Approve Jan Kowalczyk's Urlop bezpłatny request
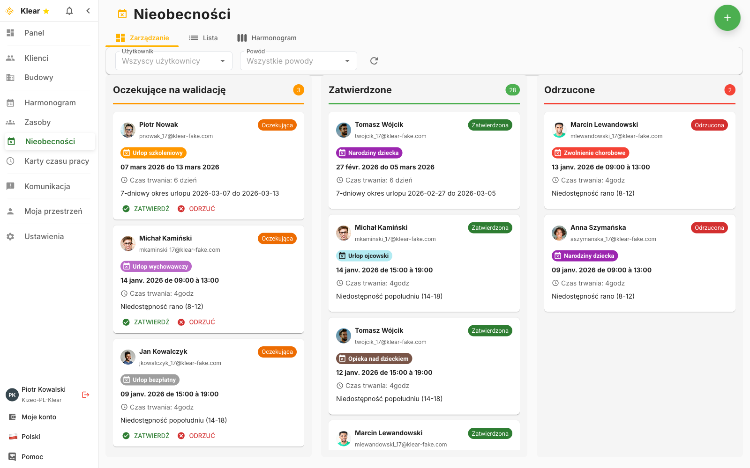Viewport: 750px width, 468px height. [x=146, y=436]
